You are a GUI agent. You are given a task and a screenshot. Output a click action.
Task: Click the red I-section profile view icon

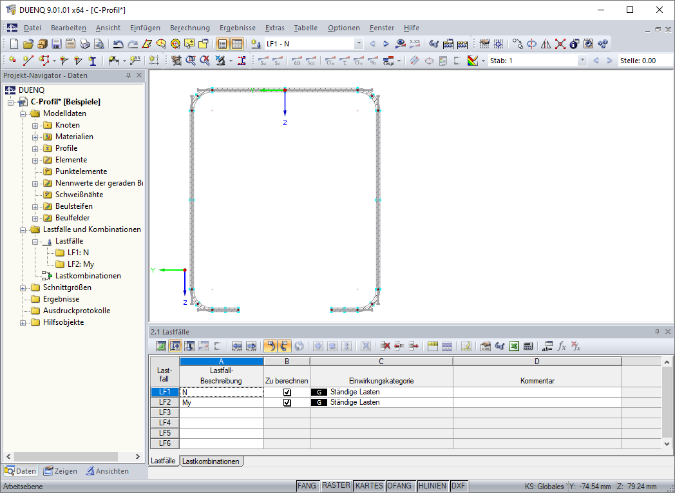pyautogui.click(x=242, y=61)
